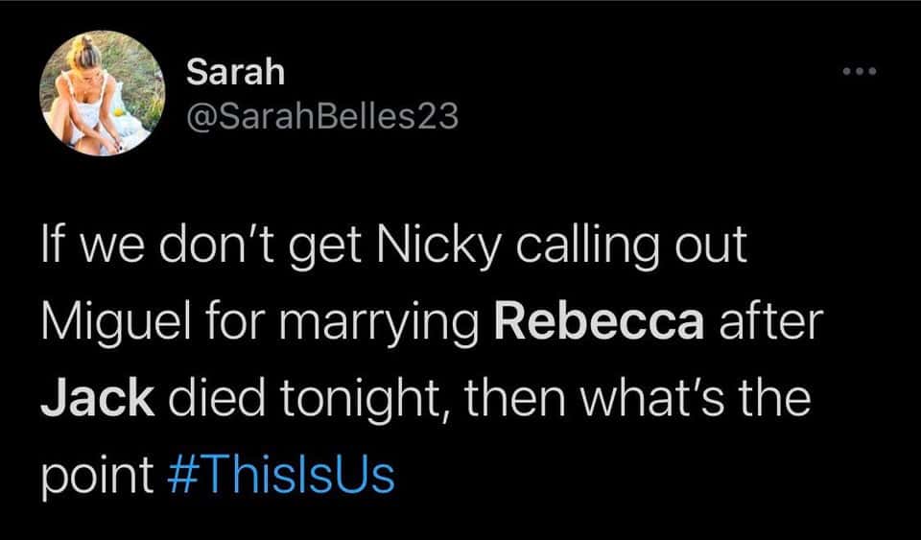Open the three-dot more options menu
Viewport: 921px width, 540px height.
(x=860, y=72)
